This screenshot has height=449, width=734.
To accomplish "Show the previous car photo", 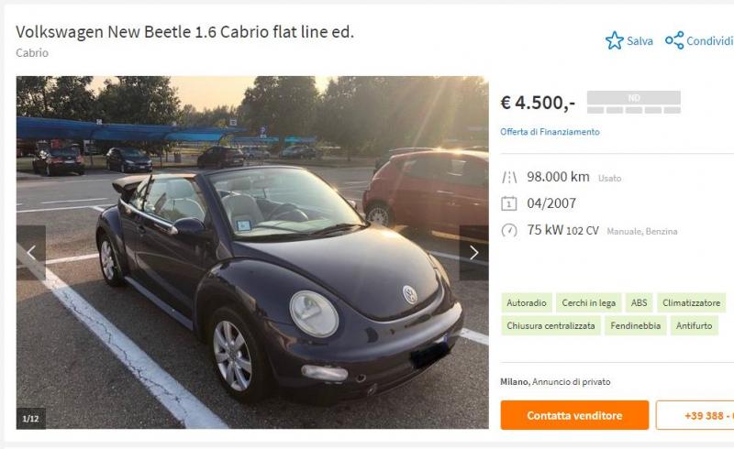I will pos(31,253).
